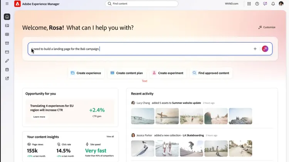
Task: Click the Jessica Parker name
Action: click(144, 135)
